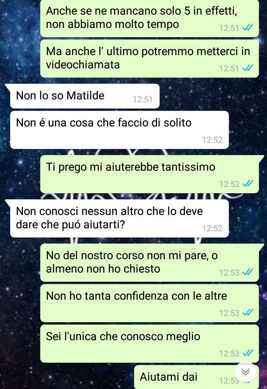Select the 'Non é una cosa che faccio' message
Image resolution: width=267 pixels, height=389 pixels.
tap(119, 130)
